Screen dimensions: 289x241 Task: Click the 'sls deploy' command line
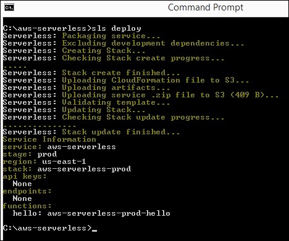tap(72, 28)
